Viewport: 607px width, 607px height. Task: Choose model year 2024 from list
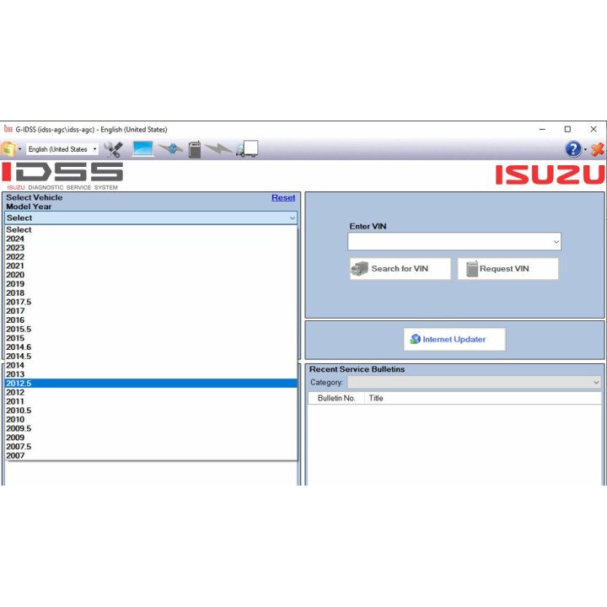151,239
